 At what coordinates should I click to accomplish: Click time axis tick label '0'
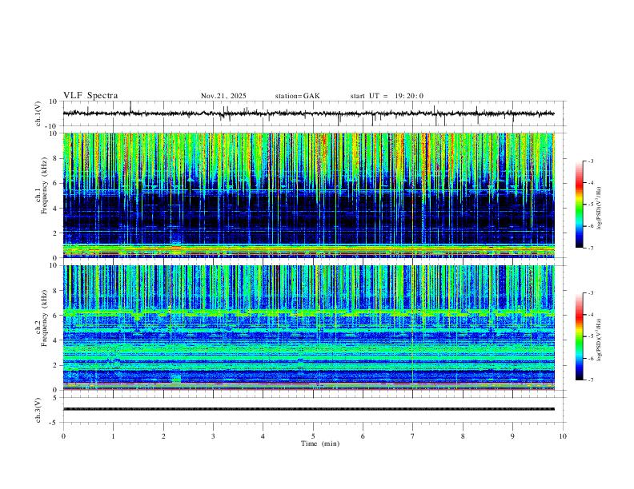pyautogui.click(x=63, y=436)
